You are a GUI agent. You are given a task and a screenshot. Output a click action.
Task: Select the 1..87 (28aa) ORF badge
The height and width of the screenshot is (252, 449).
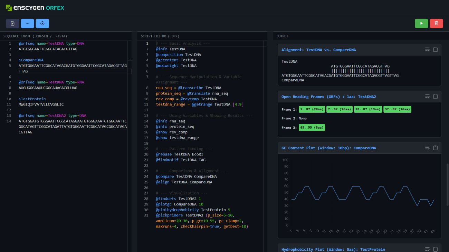click(x=312, y=109)
